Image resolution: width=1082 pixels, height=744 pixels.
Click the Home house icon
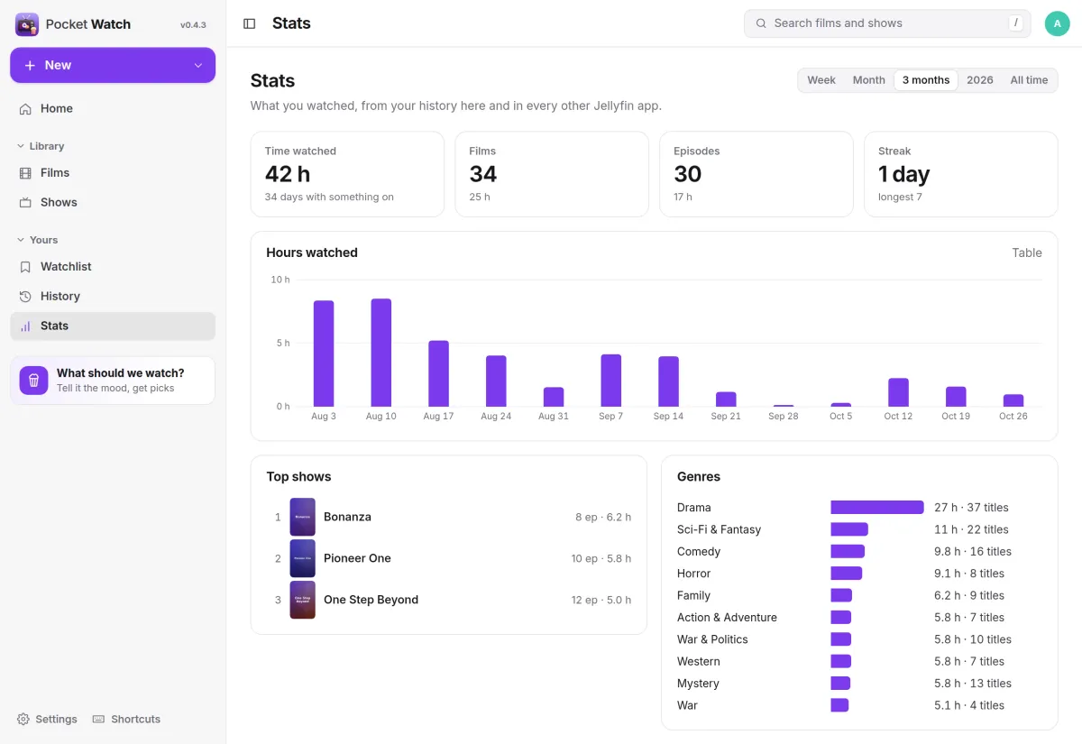pyautogui.click(x=25, y=108)
